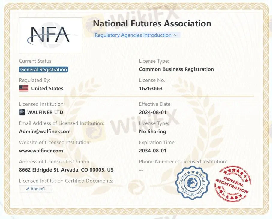This screenshot has height=219, width=272.
Task: Click the effective date 2024-08-01
Action: click(x=152, y=112)
